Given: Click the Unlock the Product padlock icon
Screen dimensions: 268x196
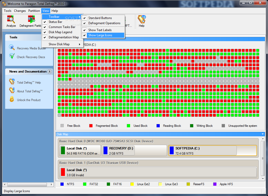Looking at the screenshot, I should 12,99.
